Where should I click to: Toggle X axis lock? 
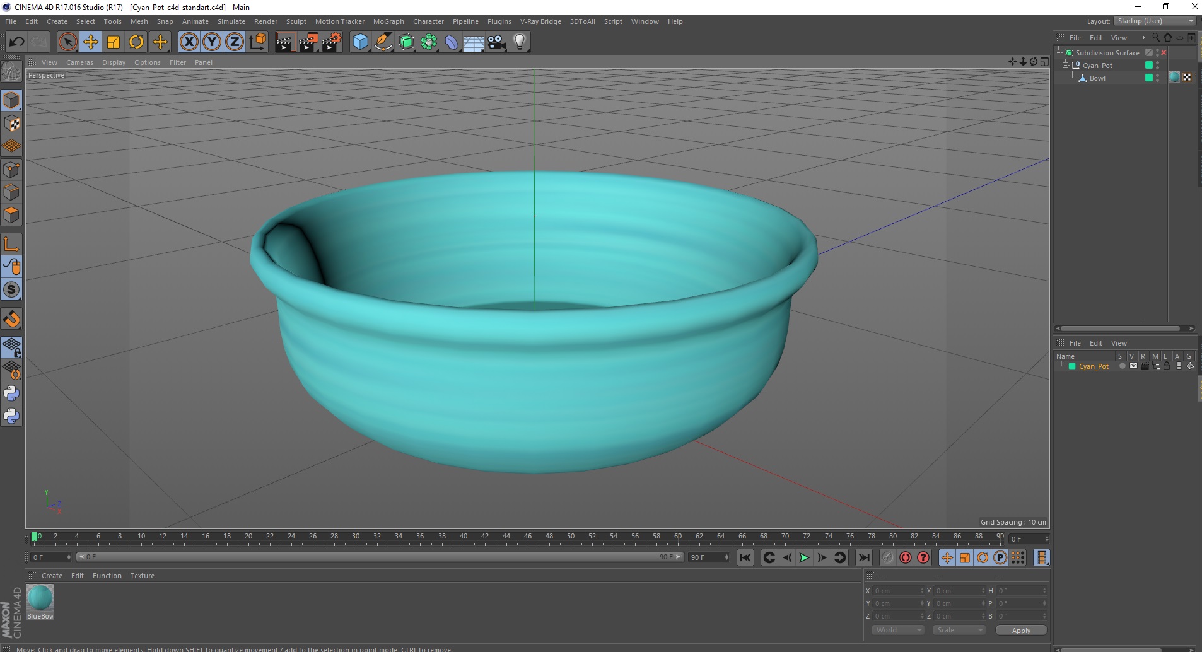189,42
